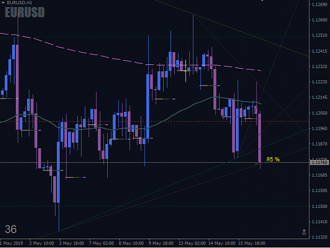Click the 7 May 02:00 time label
The height and width of the screenshot is (248, 330).
click(101, 243)
